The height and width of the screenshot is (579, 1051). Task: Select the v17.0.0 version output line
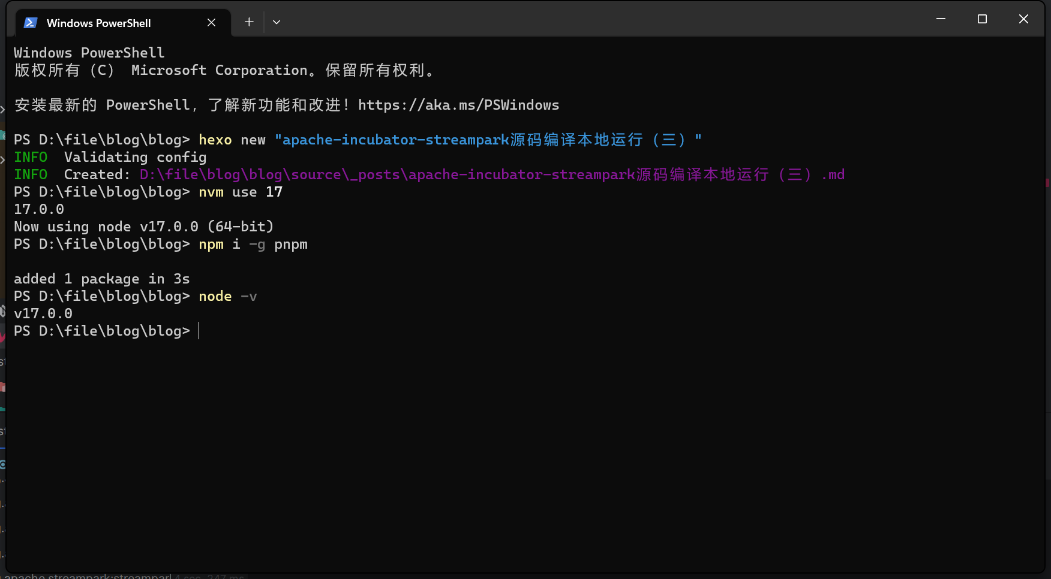(43, 313)
